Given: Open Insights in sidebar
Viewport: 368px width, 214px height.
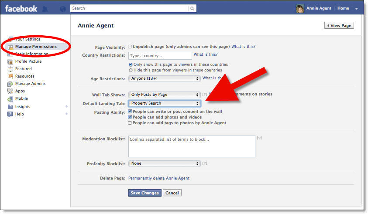Looking at the screenshot, I should click(x=23, y=107).
